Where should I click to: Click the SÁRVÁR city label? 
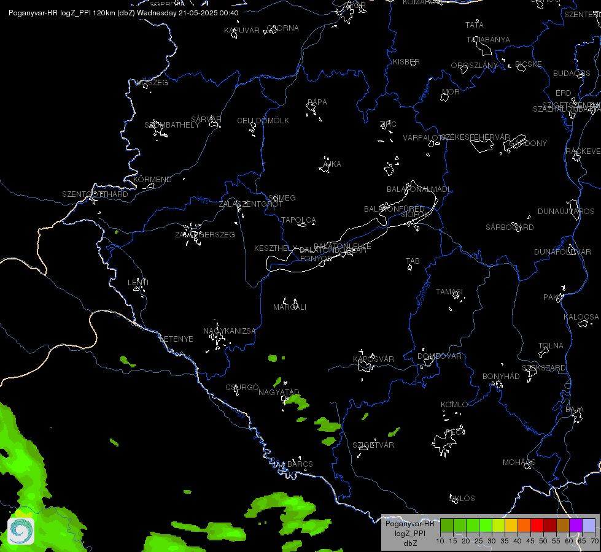point(206,120)
